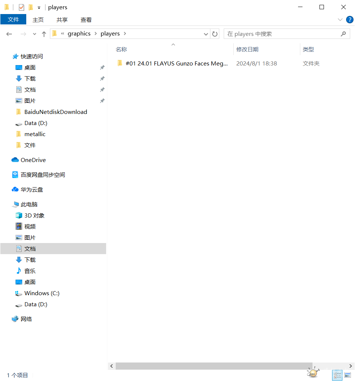Open 华为云盘 in the sidebar
Screen dimensions: 355x381
(x=31, y=190)
